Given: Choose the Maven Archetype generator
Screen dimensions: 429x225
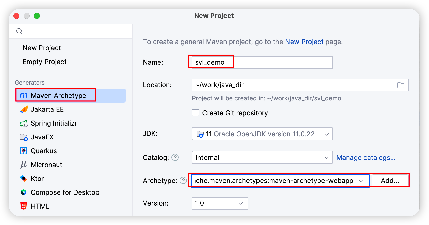Looking at the screenshot, I should coord(71,96).
